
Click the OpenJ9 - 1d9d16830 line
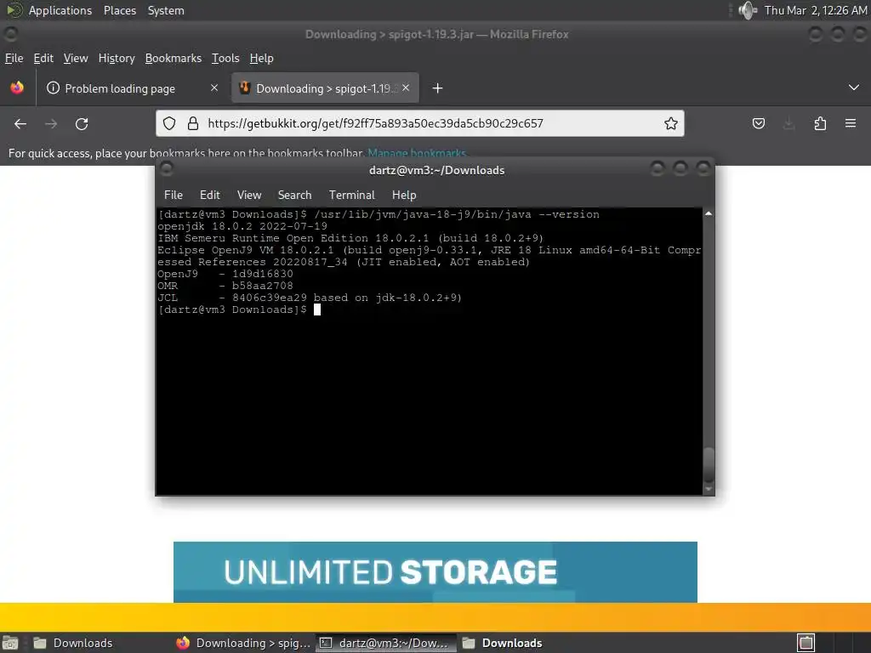[x=225, y=274]
